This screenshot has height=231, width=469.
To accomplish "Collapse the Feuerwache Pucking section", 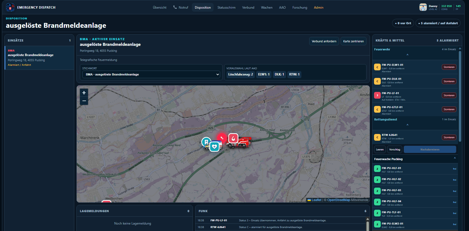I will (455, 158).
